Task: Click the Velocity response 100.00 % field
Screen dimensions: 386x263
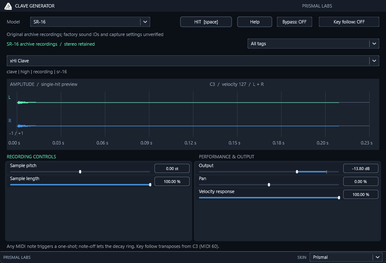Action: point(361,195)
